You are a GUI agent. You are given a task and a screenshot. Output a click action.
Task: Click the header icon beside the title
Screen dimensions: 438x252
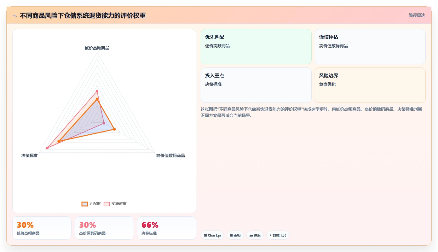[15, 16]
